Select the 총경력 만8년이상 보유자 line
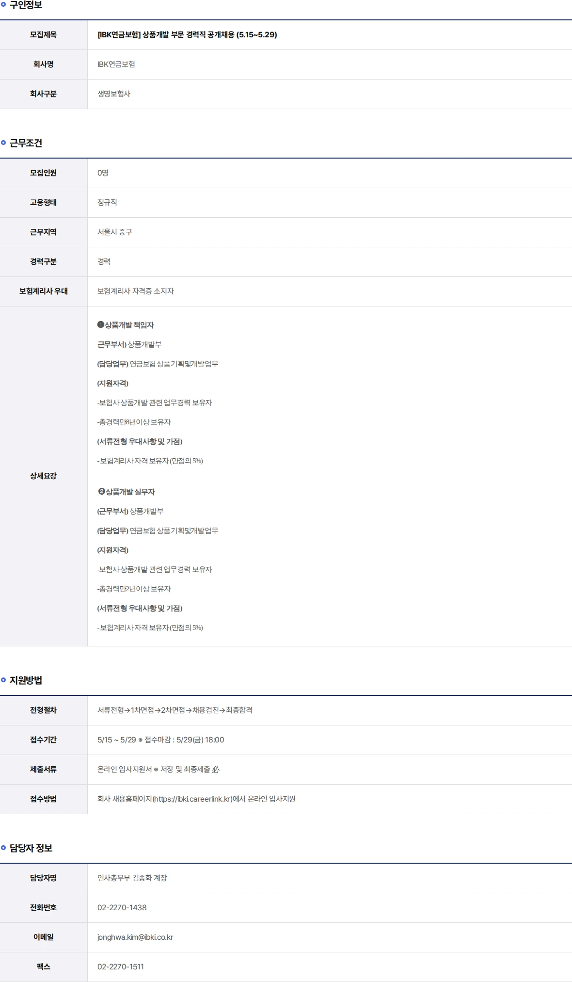Image resolution: width=572 pixels, height=982 pixels. [x=134, y=422]
